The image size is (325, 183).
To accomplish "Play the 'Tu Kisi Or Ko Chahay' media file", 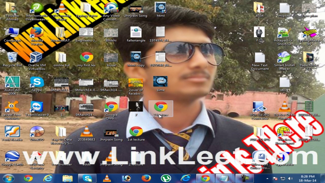I will pos(284,111).
